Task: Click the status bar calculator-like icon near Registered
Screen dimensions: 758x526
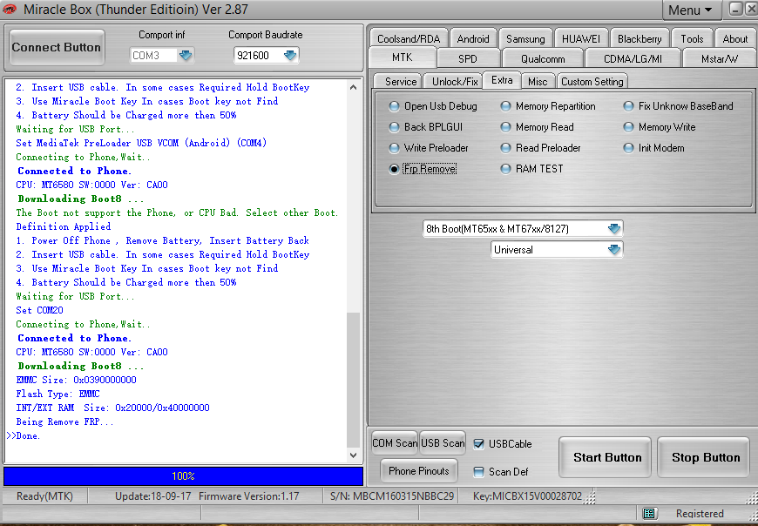Action: coord(649,513)
